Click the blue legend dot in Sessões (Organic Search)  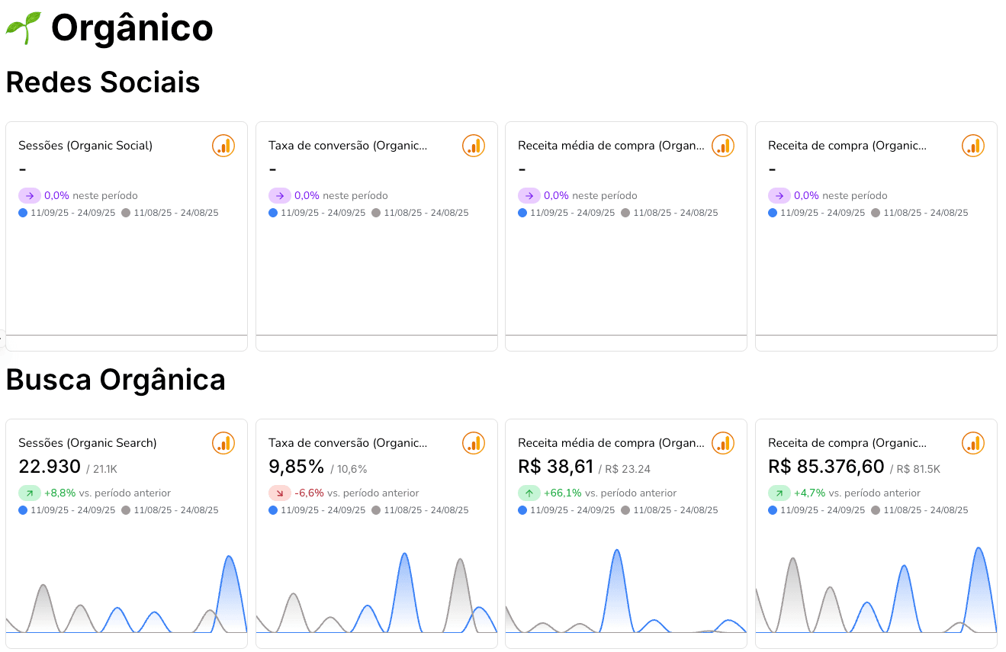(x=23, y=510)
